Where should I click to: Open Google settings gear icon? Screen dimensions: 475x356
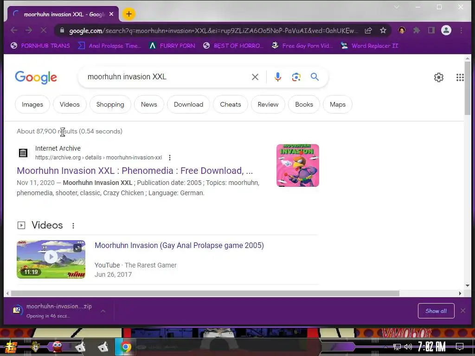(439, 77)
